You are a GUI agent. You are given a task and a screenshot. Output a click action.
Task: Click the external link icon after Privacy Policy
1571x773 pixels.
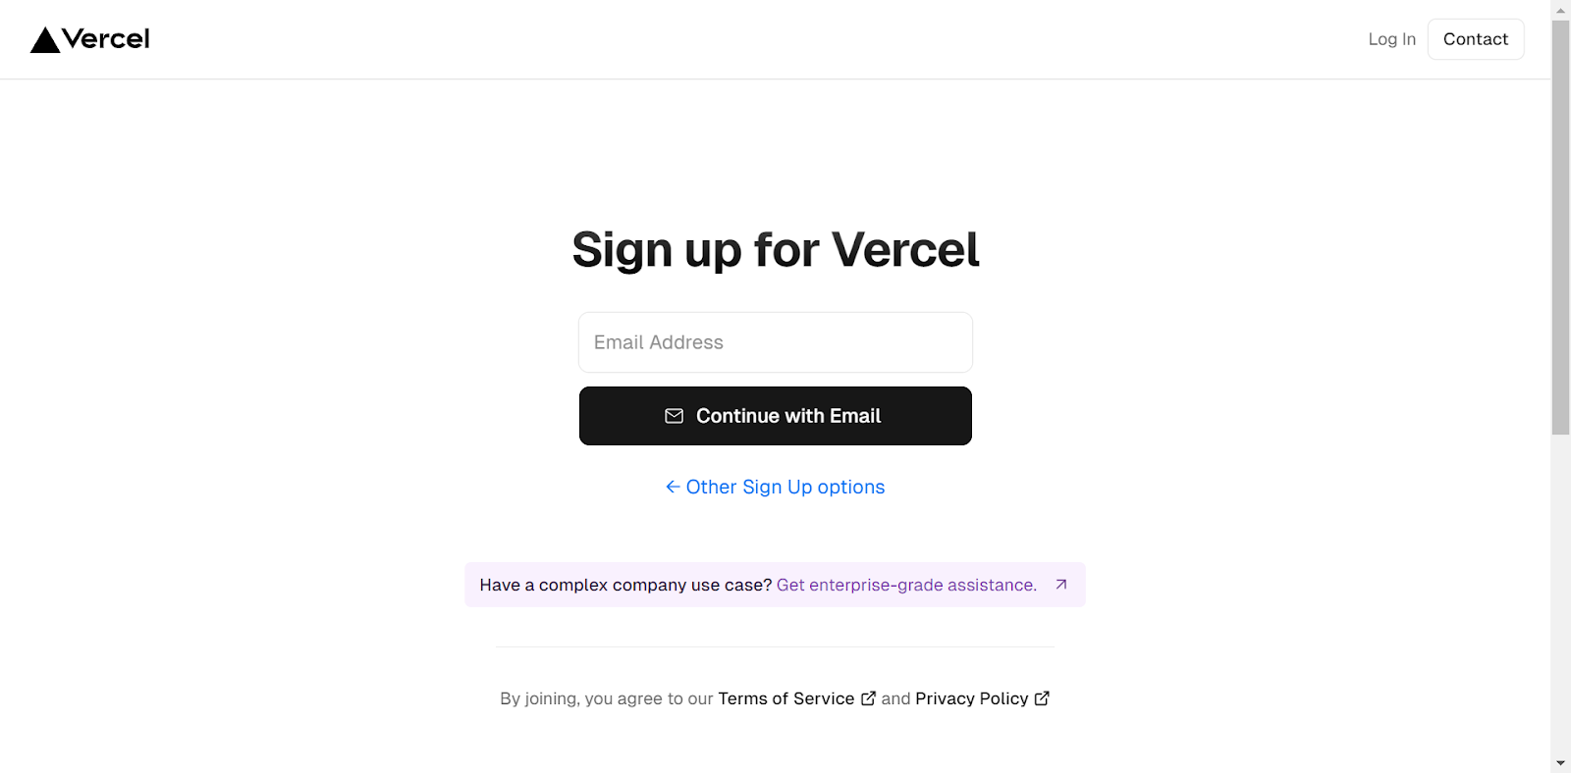[x=1042, y=698]
